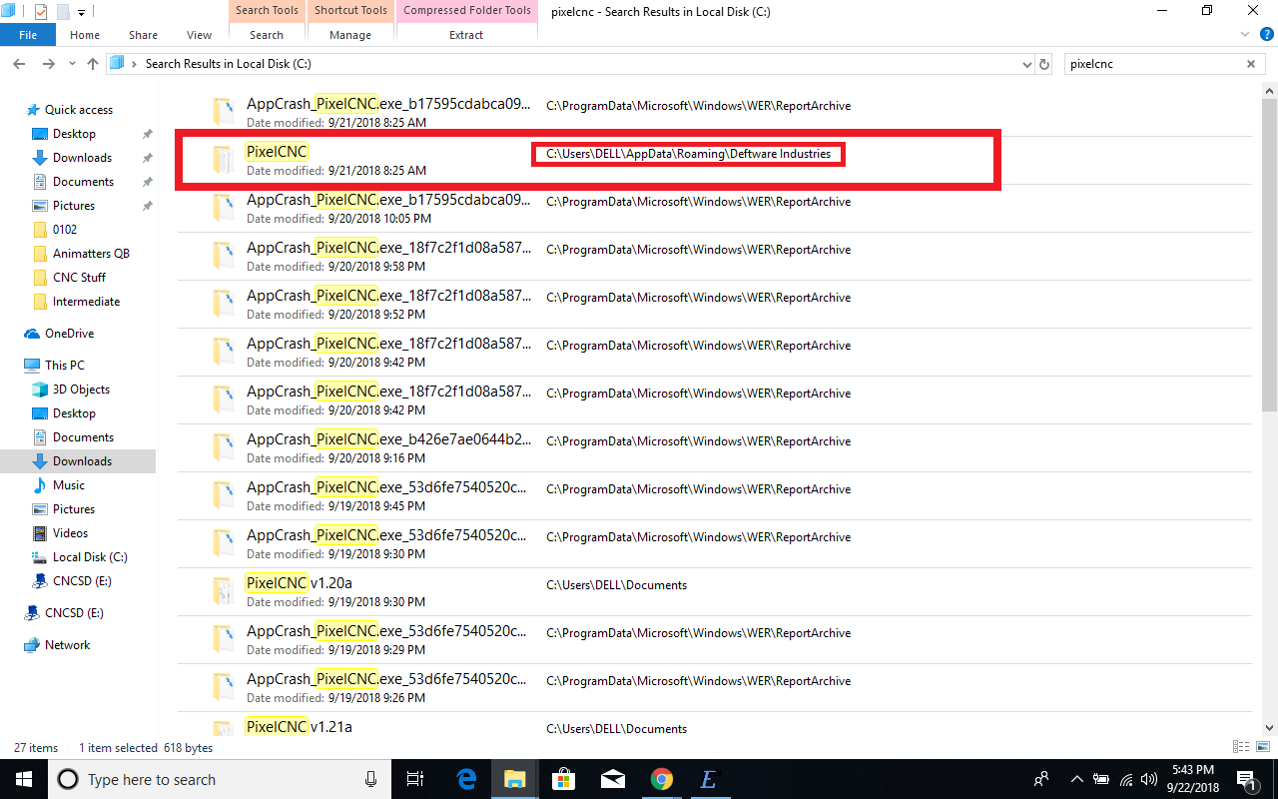The image size is (1278, 799).
Task: Open the View ribbon tab
Action: pyautogui.click(x=200, y=35)
